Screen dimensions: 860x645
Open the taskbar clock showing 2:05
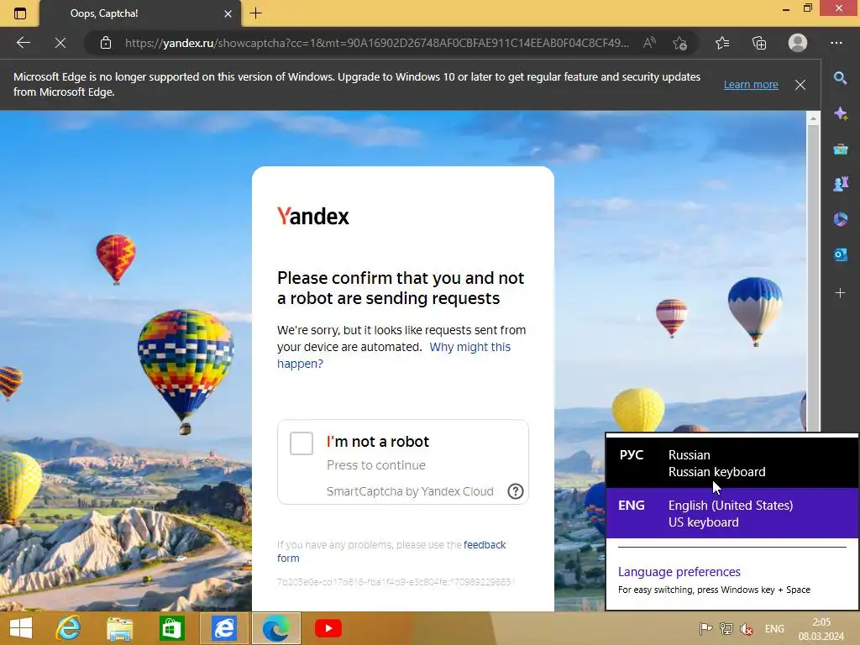[x=821, y=629]
